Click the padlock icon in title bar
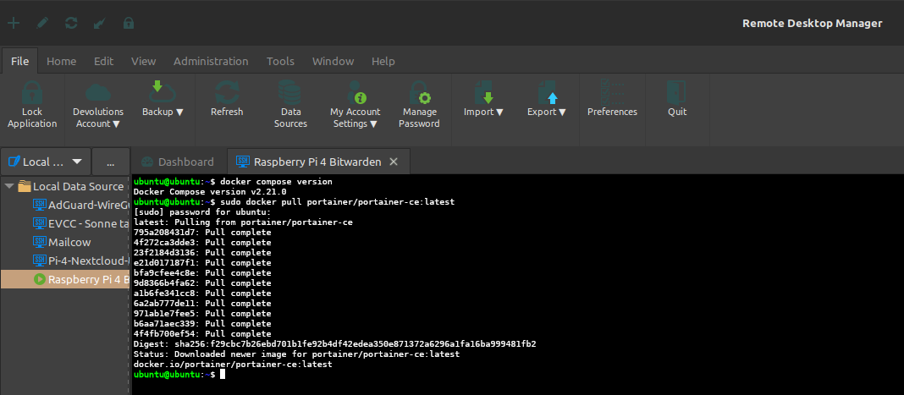 coord(129,23)
